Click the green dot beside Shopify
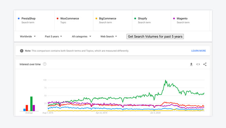This screenshot has height=128, width=226. coord(135,18)
